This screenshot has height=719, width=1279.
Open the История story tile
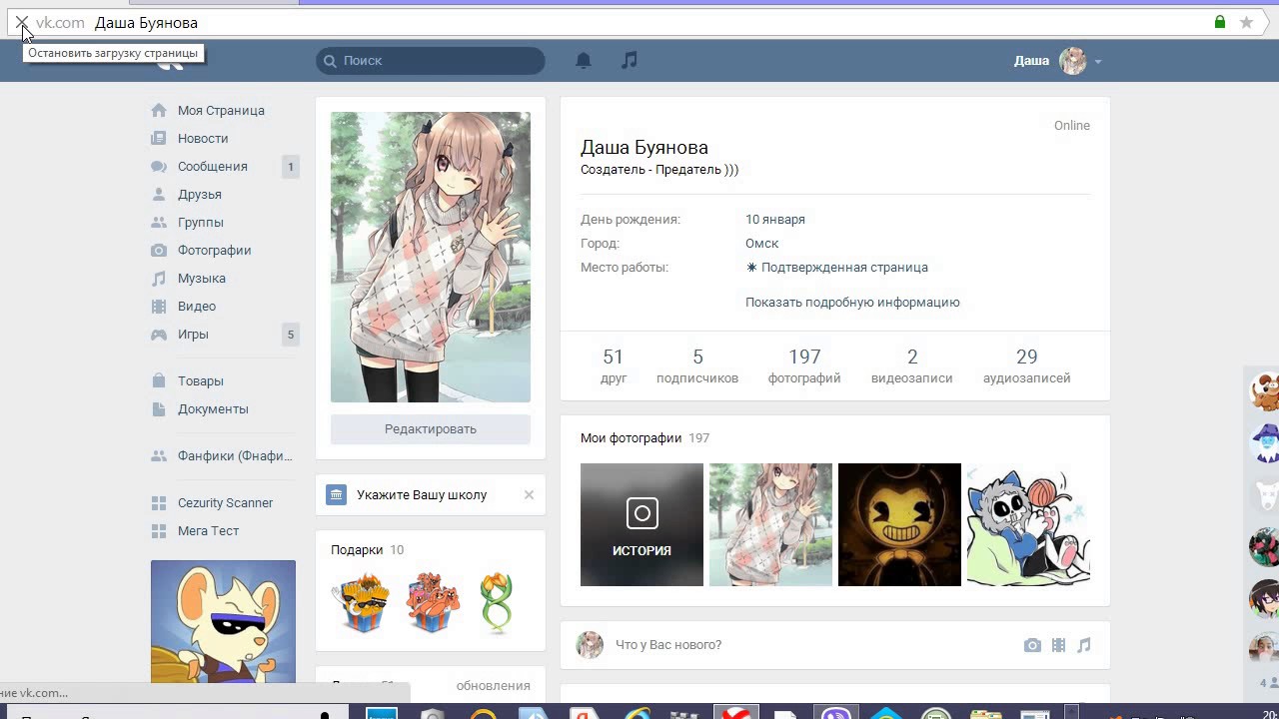coord(641,524)
